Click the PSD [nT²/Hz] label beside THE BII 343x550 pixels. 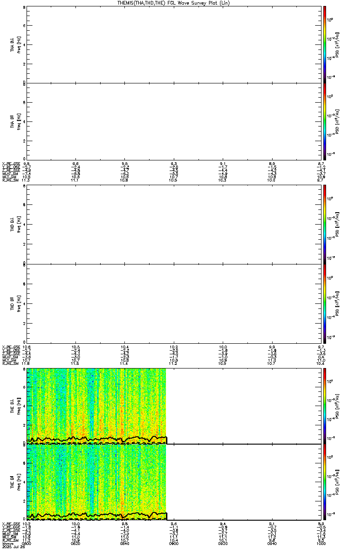pyautogui.click(x=337, y=482)
